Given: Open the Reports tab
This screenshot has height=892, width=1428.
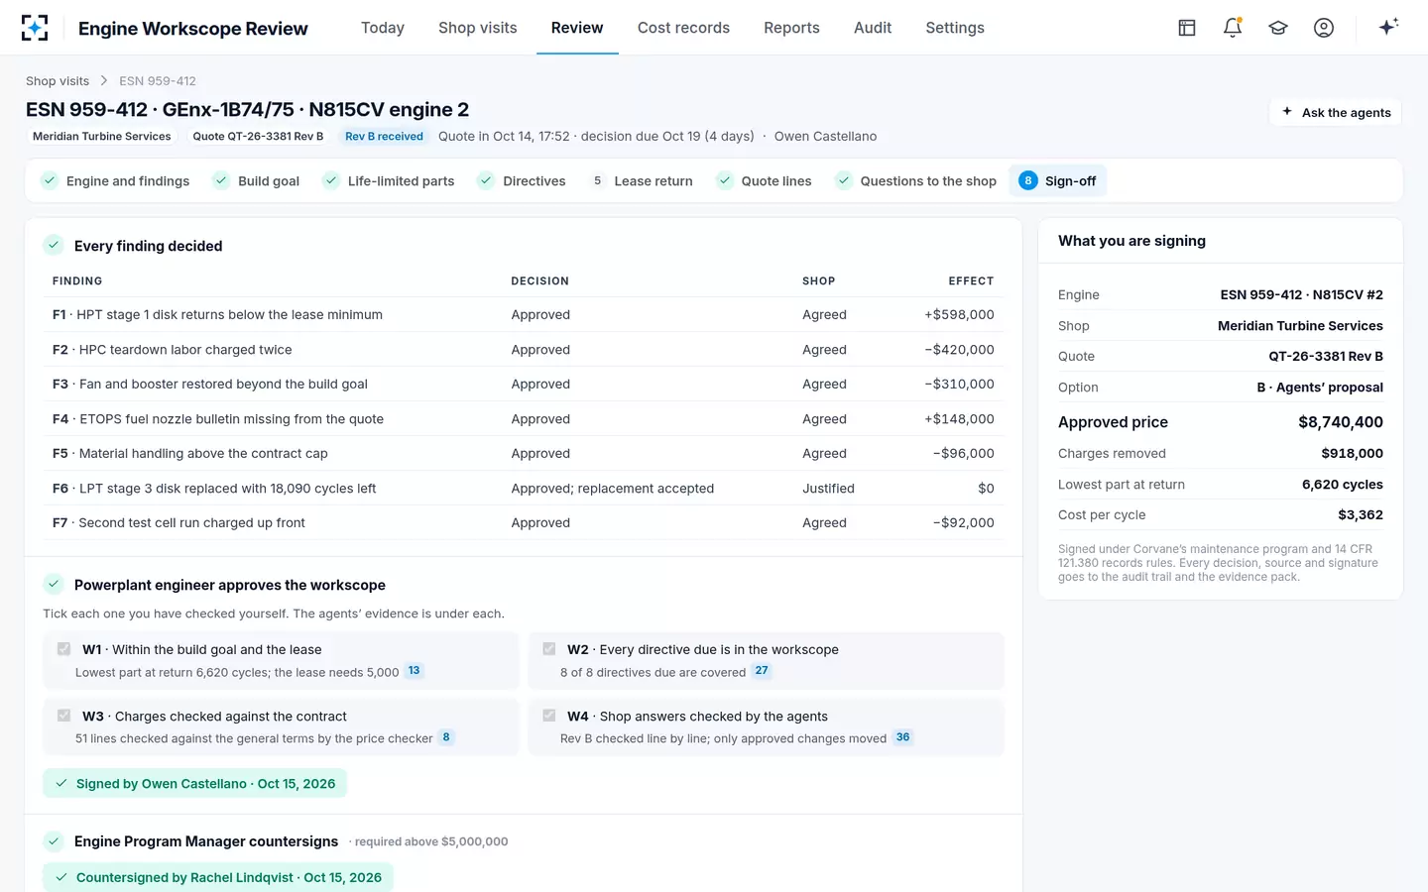Looking at the screenshot, I should (x=791, y=28).
